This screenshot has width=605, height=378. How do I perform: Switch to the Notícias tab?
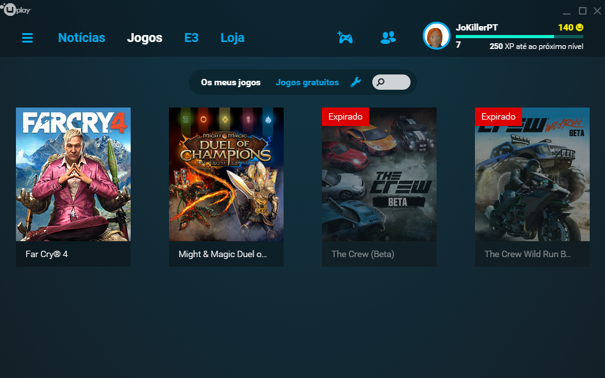[82, 38]
